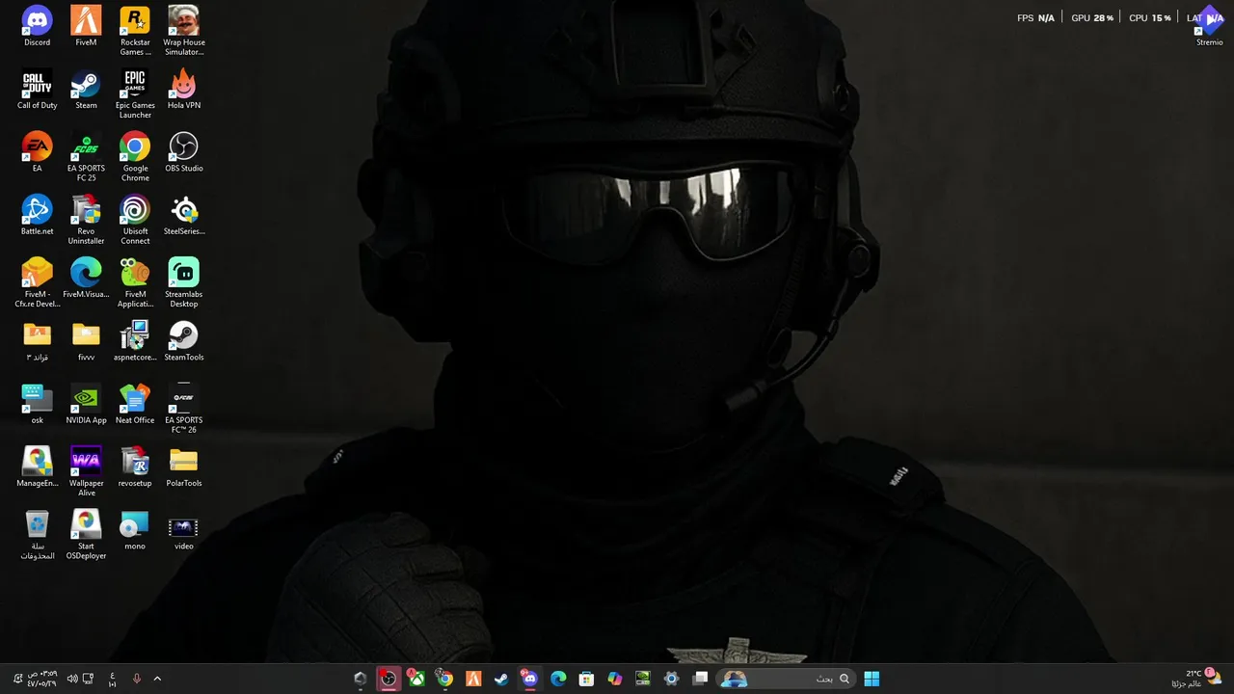Select the osk keyboard shortcut
Screen dimensions: 1234x694
pos(37,405)
